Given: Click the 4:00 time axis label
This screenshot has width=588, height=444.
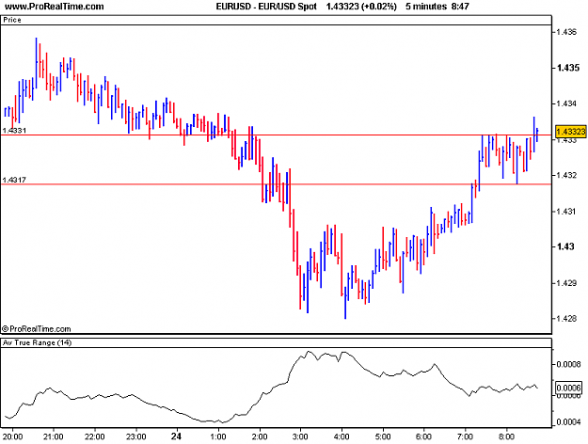Looking at the screenshot, I should tap(342, 436).
